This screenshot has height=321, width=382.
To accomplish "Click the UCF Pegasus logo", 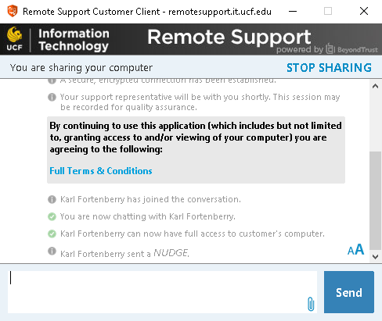I will [14, 39].
